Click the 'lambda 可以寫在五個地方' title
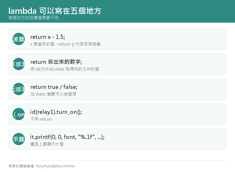Viewport: 235px width, 172px height. coord(55,11)
